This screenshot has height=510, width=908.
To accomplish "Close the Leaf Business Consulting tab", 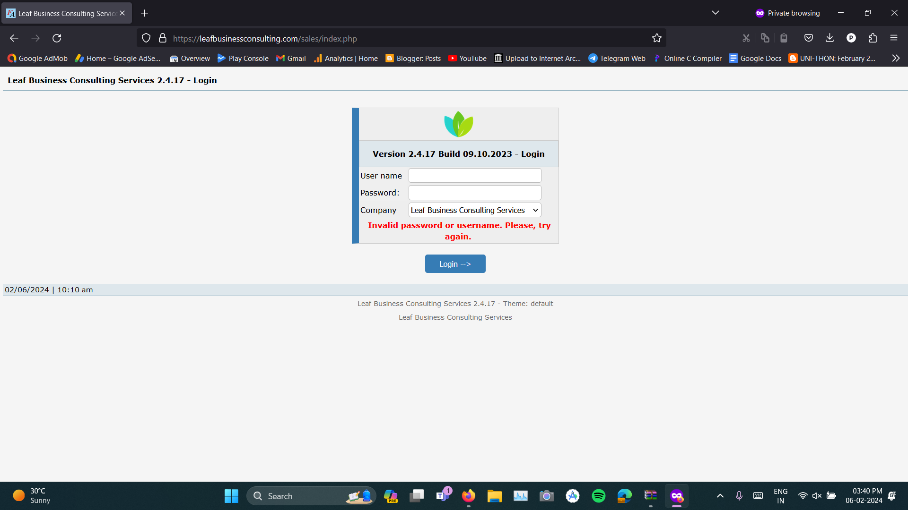I will tap(122, 13).
